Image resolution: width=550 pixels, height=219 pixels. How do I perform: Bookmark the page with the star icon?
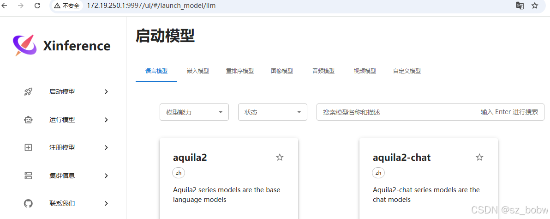535,6
